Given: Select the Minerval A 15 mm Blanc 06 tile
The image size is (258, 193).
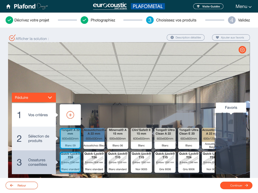Looking at the screenshot, I should (118, 138).
